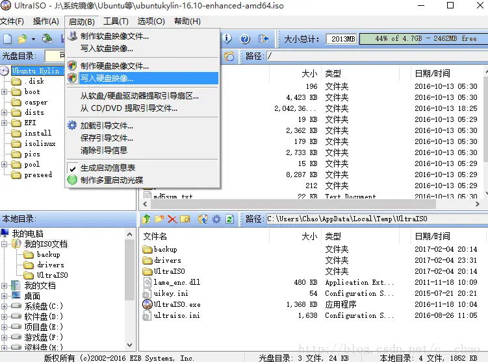This screenshot has height=362, width=488.
Task: Select 我的电脑 in local tree
Action: 27,234
